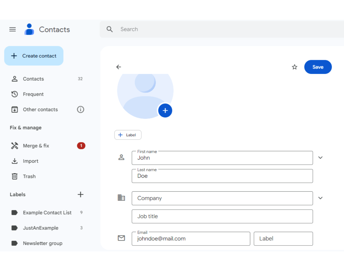344x275 pixels.
Task: Click the Job title field
Action: click(222, 216)
